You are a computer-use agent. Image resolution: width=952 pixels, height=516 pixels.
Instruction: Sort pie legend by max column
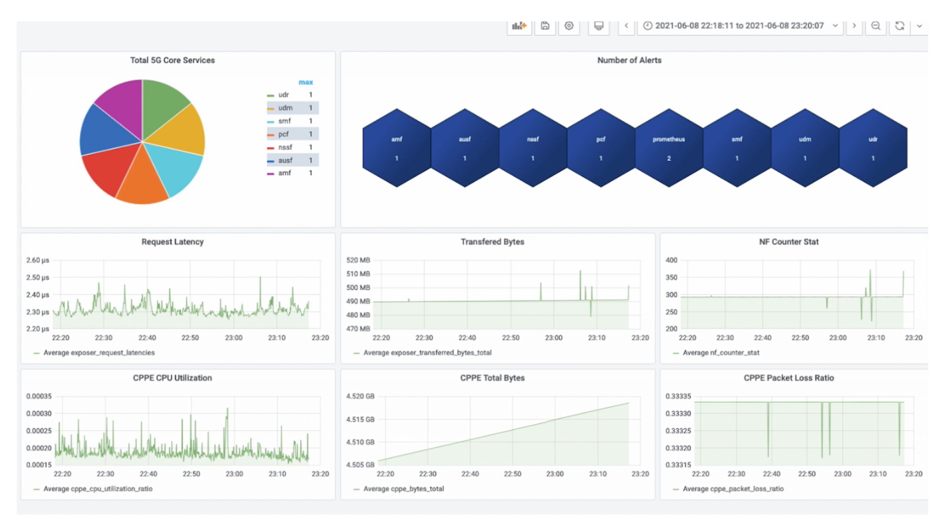pos(305,82)
